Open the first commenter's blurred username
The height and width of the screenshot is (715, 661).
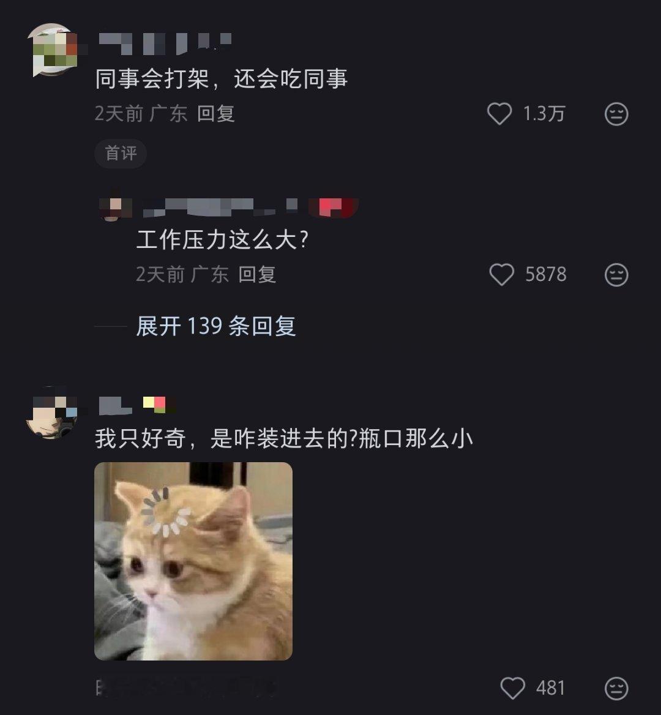[x=165, y=43]
